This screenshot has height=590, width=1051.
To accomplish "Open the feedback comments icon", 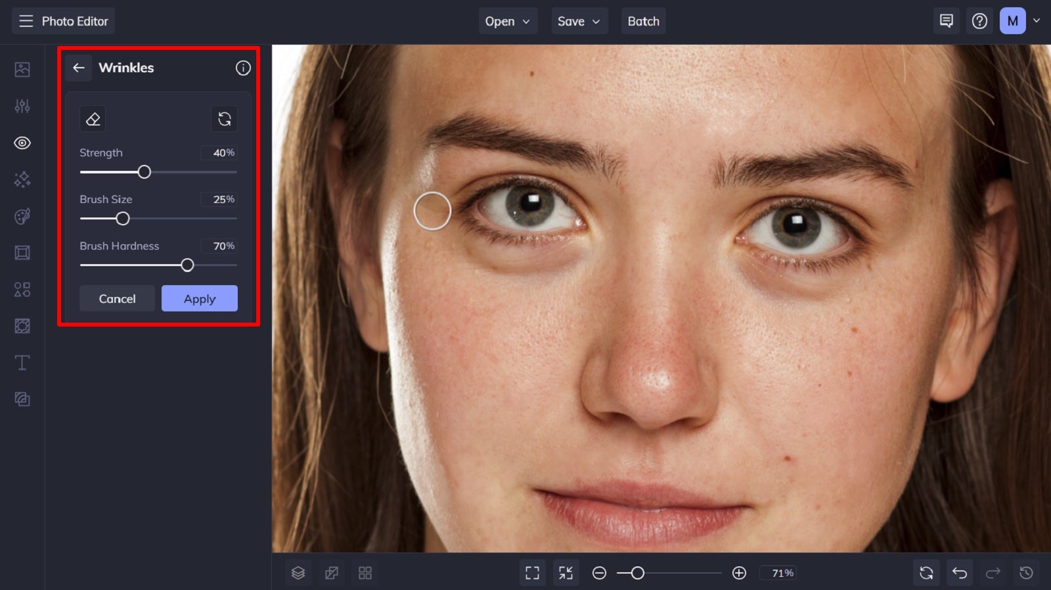I will pos(946,21).
